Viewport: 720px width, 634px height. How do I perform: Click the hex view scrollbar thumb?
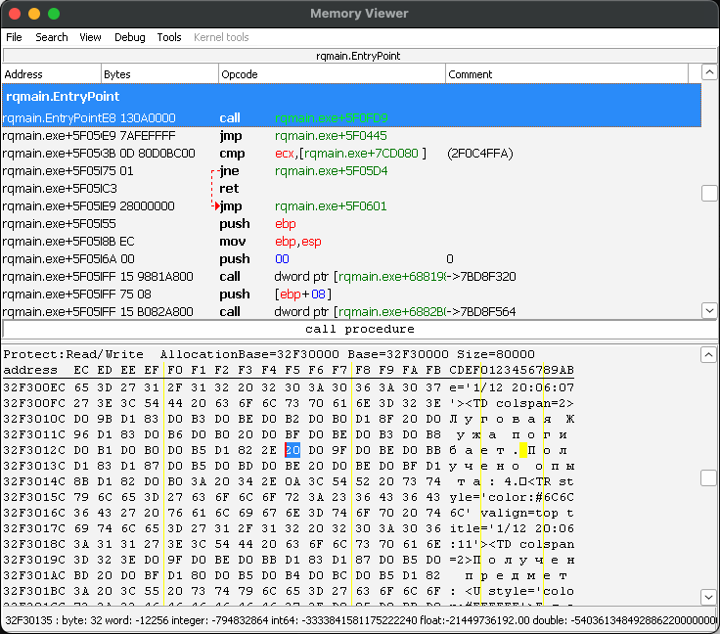pyautogui.click(x=708, y=477)
